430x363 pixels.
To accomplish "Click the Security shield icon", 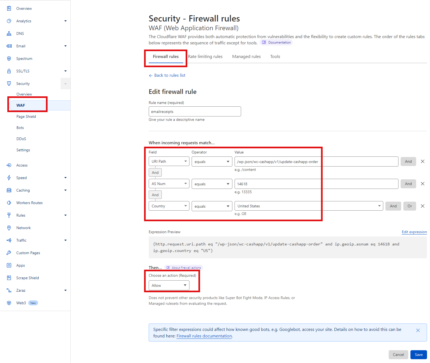I will pos(9,84).
